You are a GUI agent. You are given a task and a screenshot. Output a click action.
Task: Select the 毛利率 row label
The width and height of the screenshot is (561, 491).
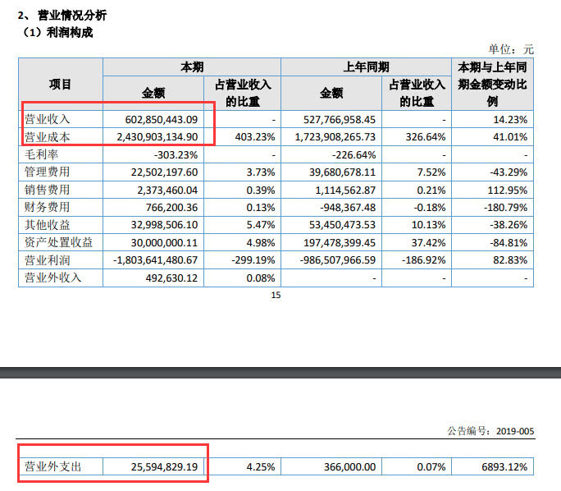pyautogui.click(x=41, y=154)
